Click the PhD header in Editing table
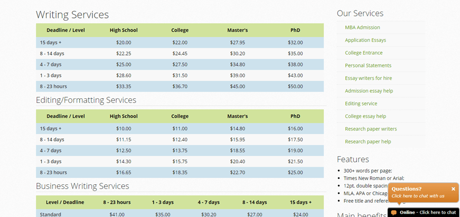This screenshot has width=460, height=217. tap(295, 116)
